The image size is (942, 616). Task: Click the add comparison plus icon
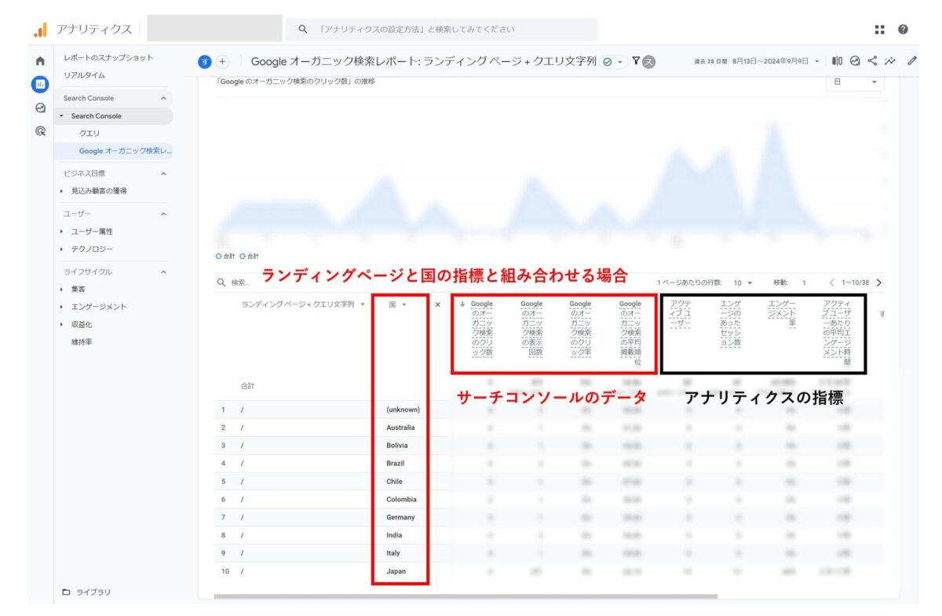222,61
